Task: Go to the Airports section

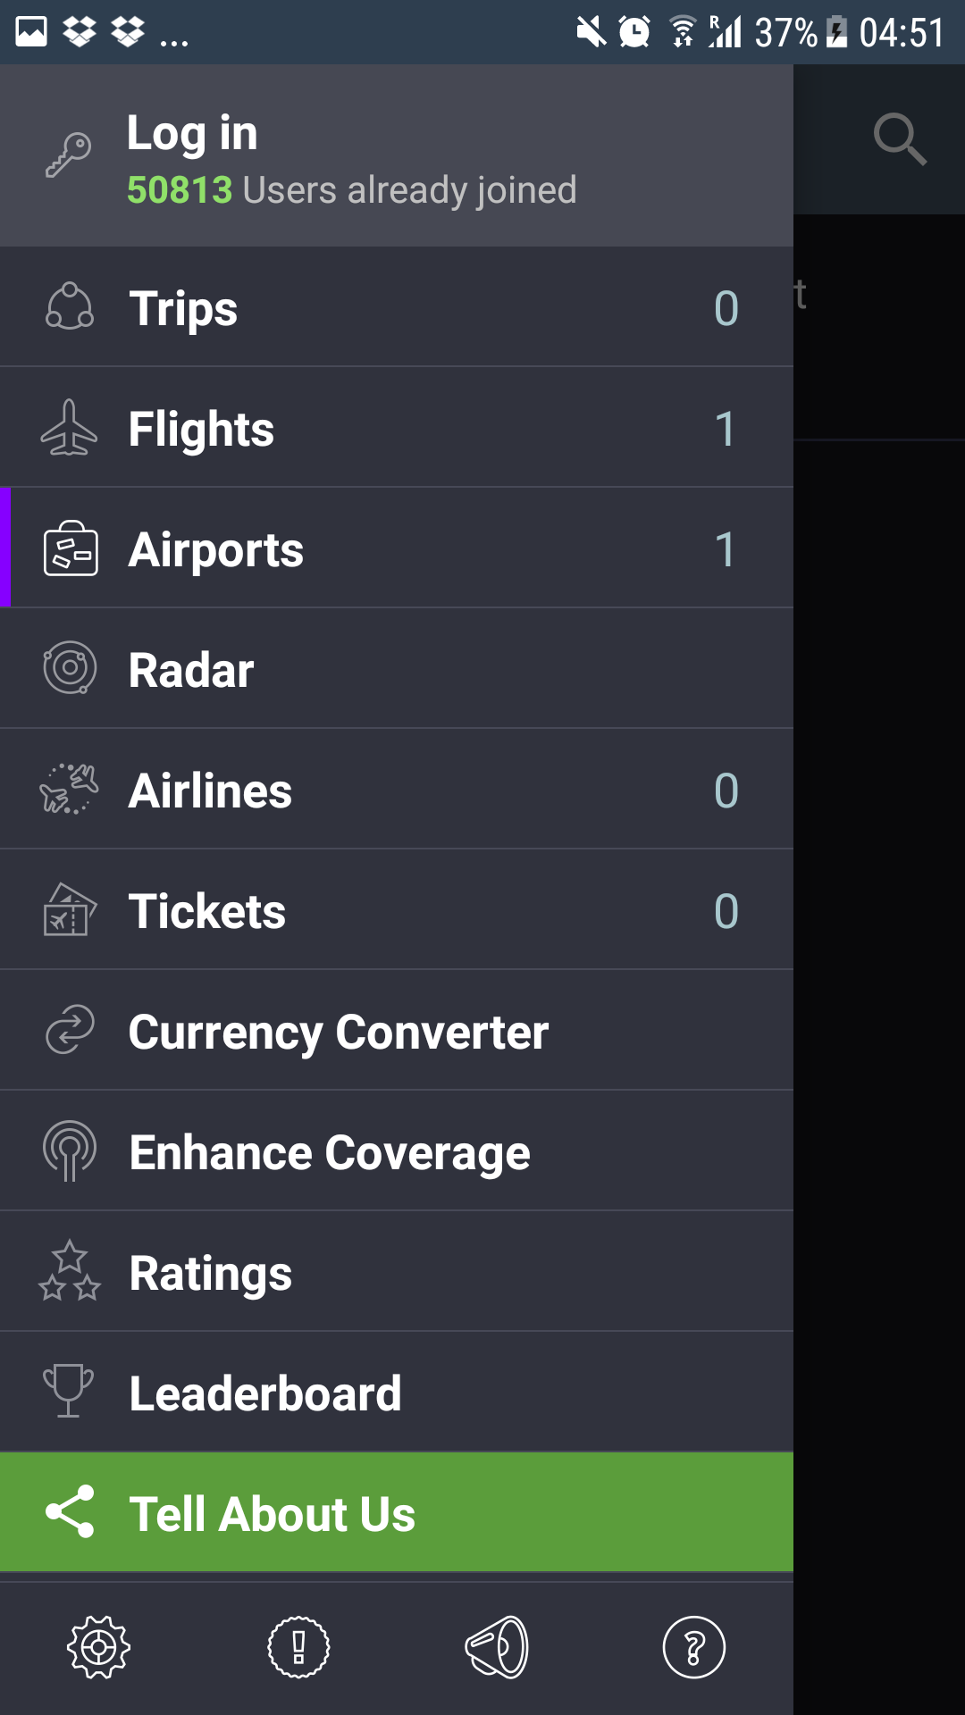Action: [x=216, y=549]
